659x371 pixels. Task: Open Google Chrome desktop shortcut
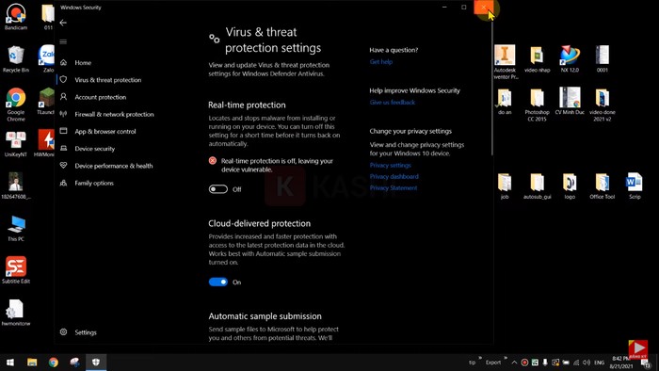tap(16, 105)
